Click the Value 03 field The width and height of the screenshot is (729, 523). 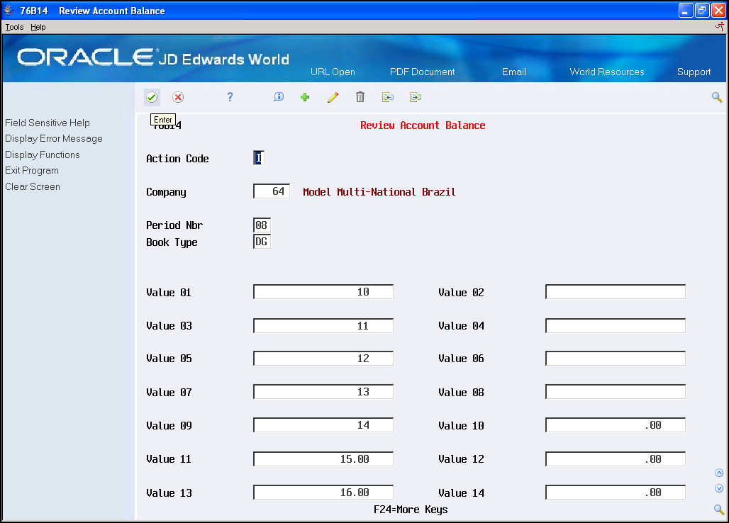tap(323, 325)
